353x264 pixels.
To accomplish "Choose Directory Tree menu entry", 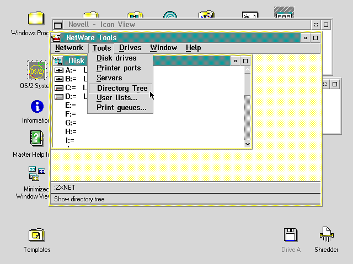I will pos(120,88).
